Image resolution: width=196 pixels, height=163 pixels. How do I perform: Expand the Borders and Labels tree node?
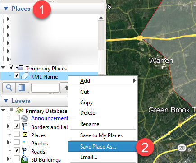(8, 126)
